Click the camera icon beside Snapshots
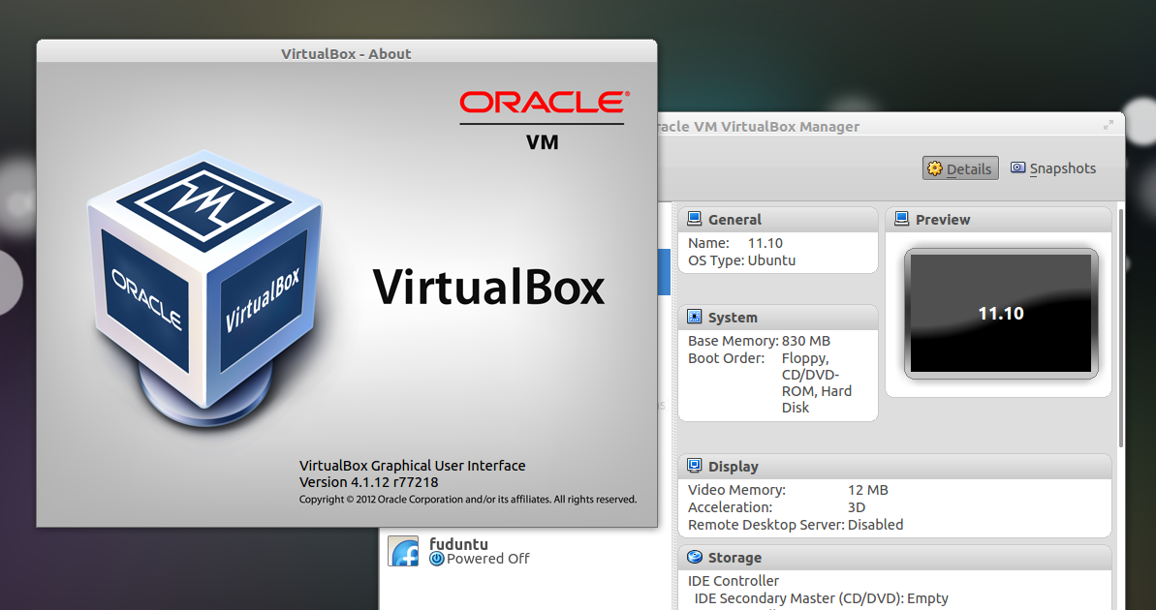The height and width of the screenshot is (610, 1156). [1018, 168]
